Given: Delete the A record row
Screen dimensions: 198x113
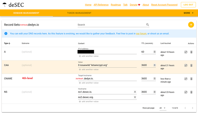Looking at the screenshot, I should (x=191, y=52).
